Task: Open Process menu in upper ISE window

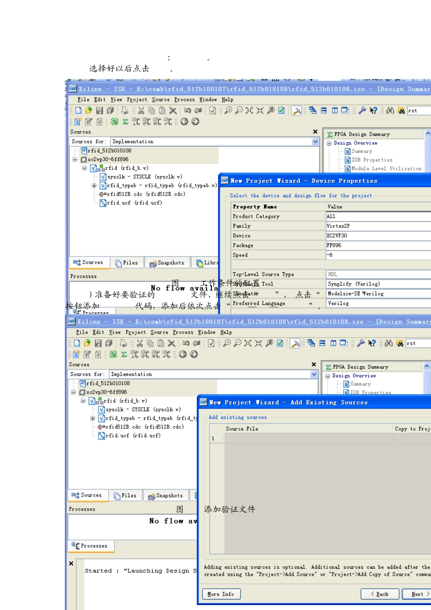Action: (185, 99)
